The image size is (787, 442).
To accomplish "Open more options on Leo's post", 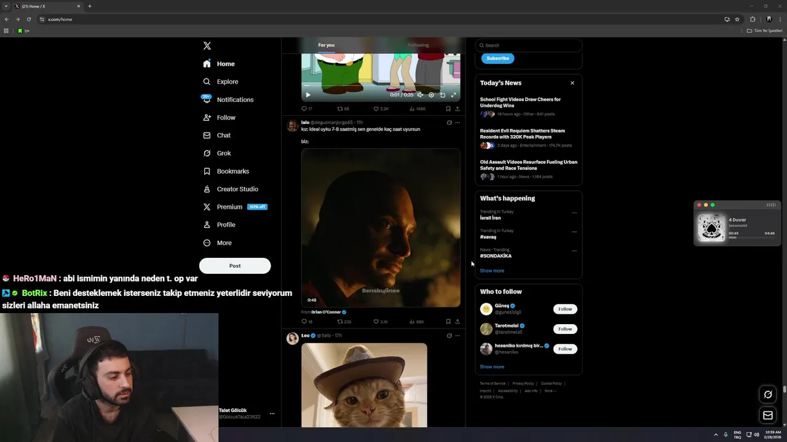I will point(457,336).
